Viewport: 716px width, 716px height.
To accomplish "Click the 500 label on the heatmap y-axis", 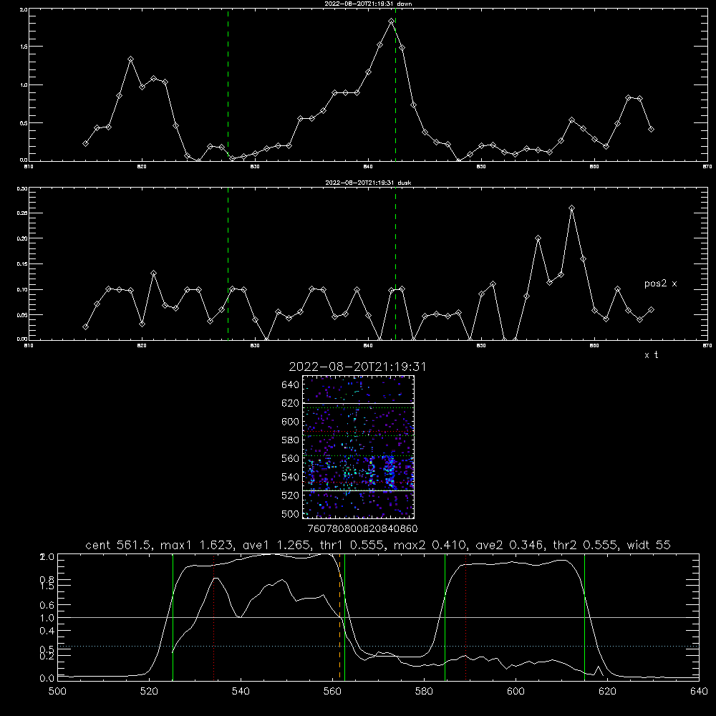I will click(x=291, y=514).
